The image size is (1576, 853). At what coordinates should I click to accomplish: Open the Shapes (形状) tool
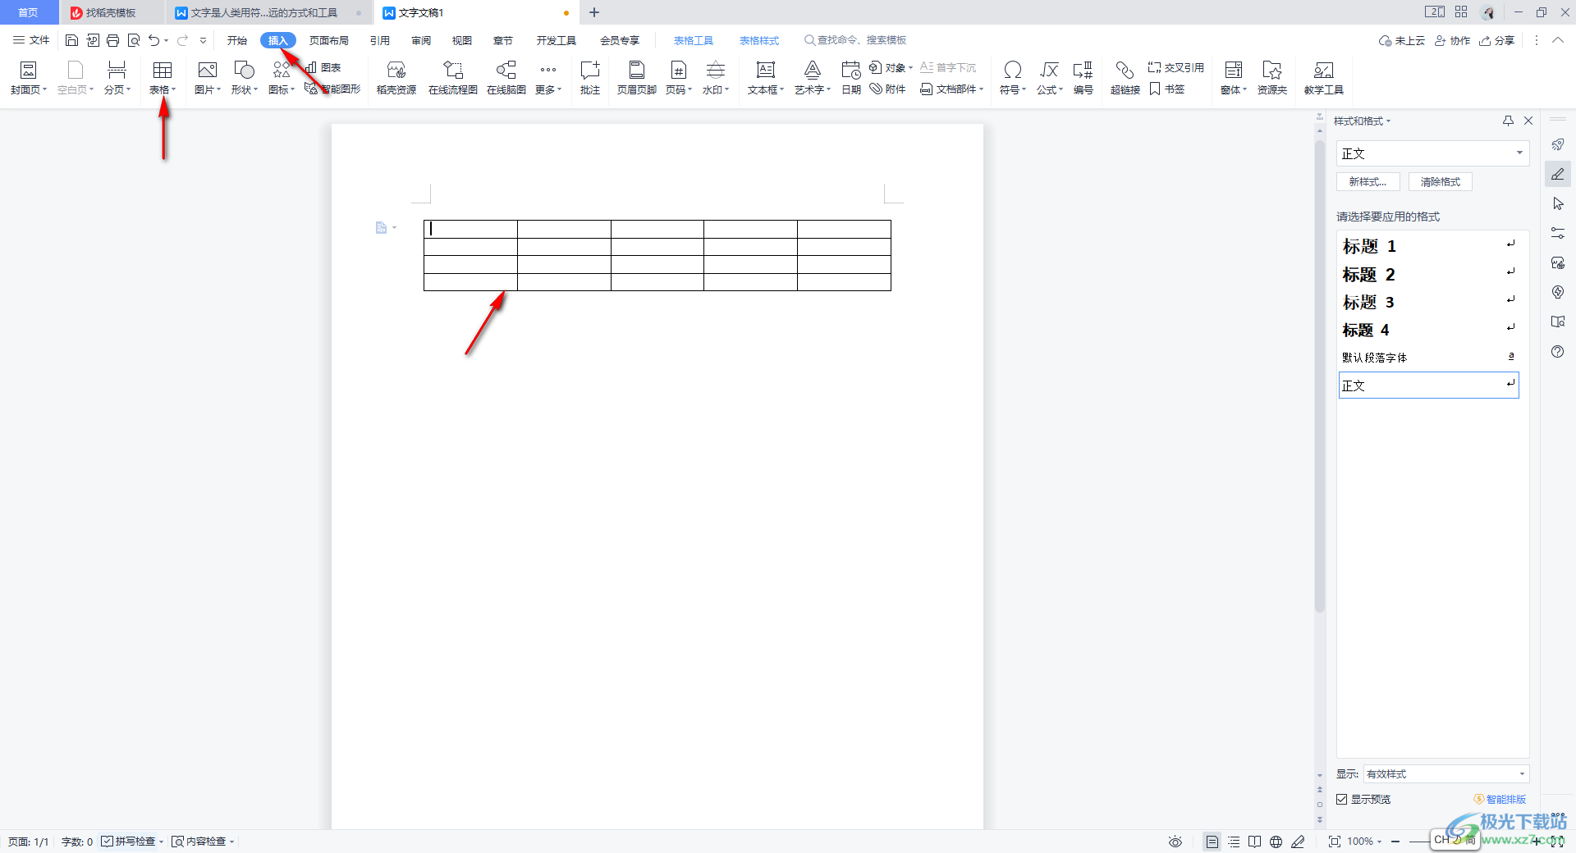point(245,78)
